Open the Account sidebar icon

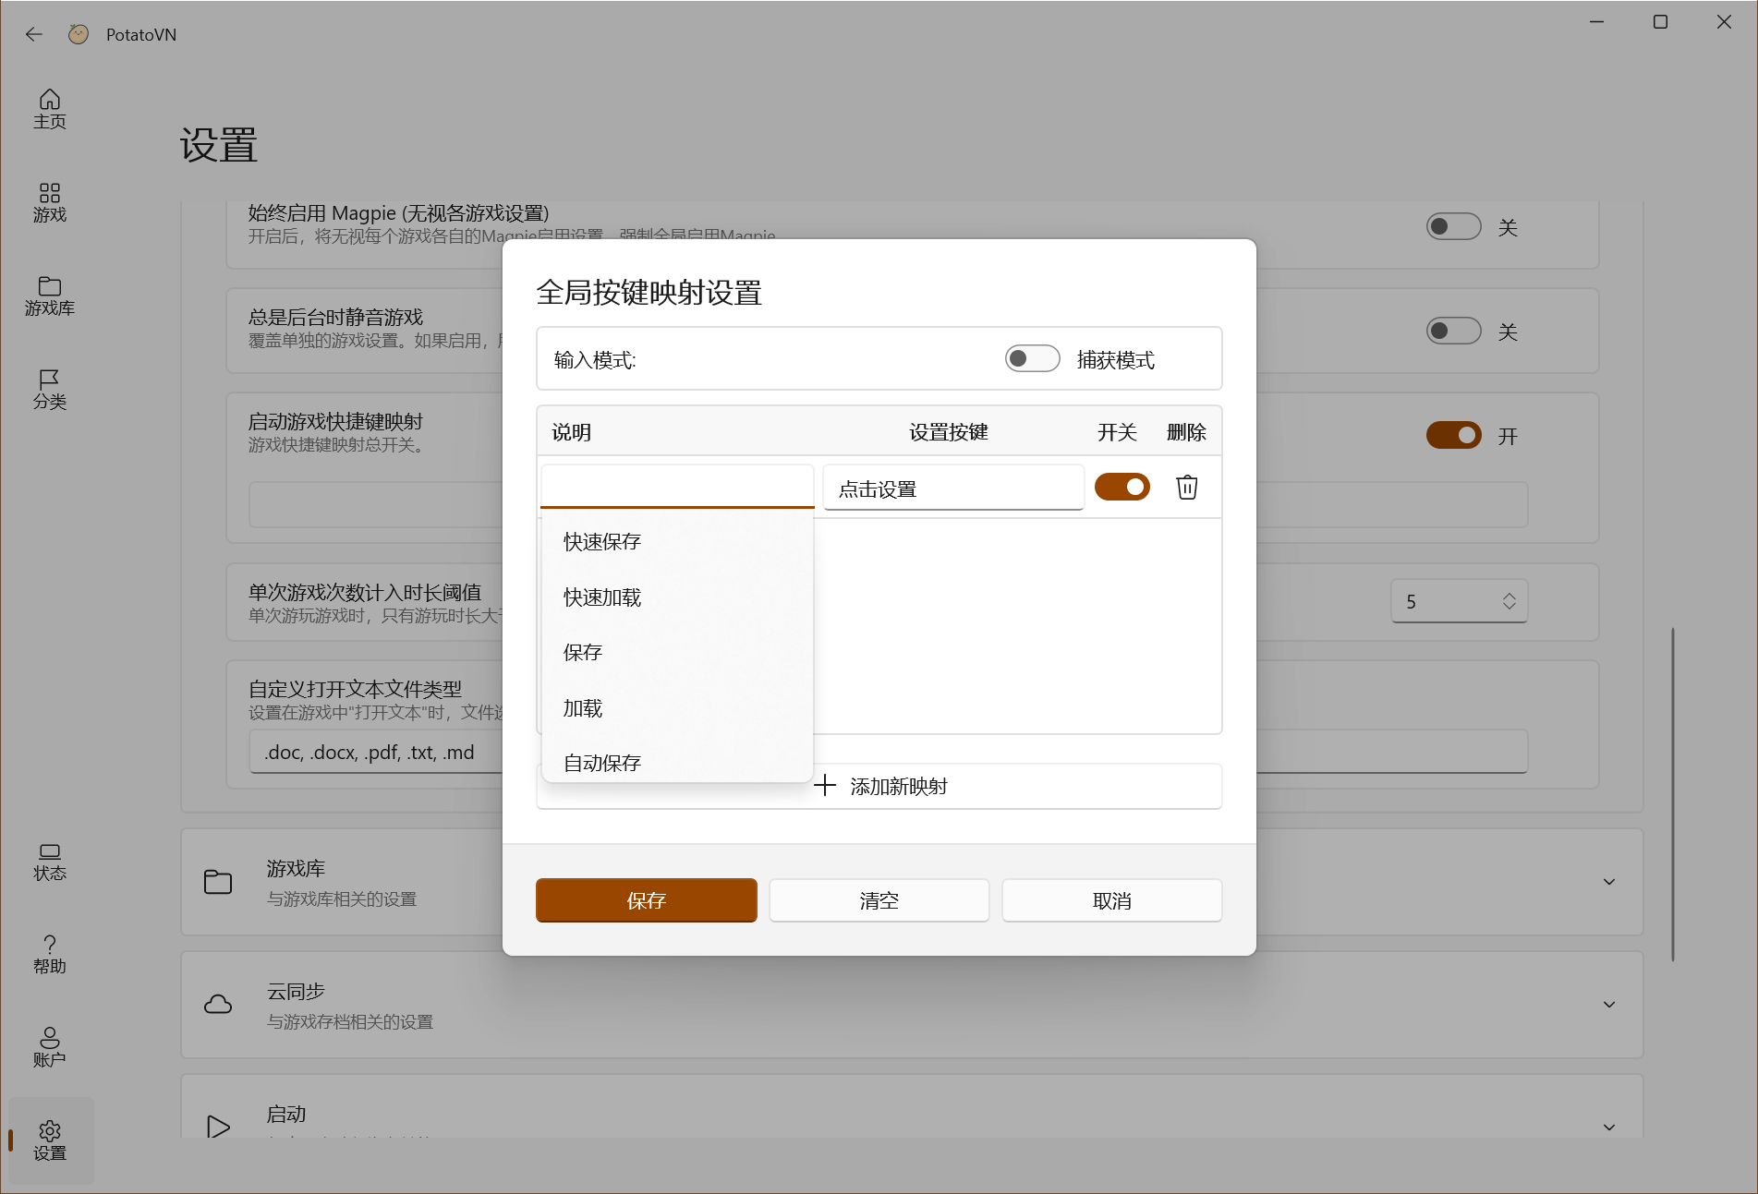(50, 1047)
